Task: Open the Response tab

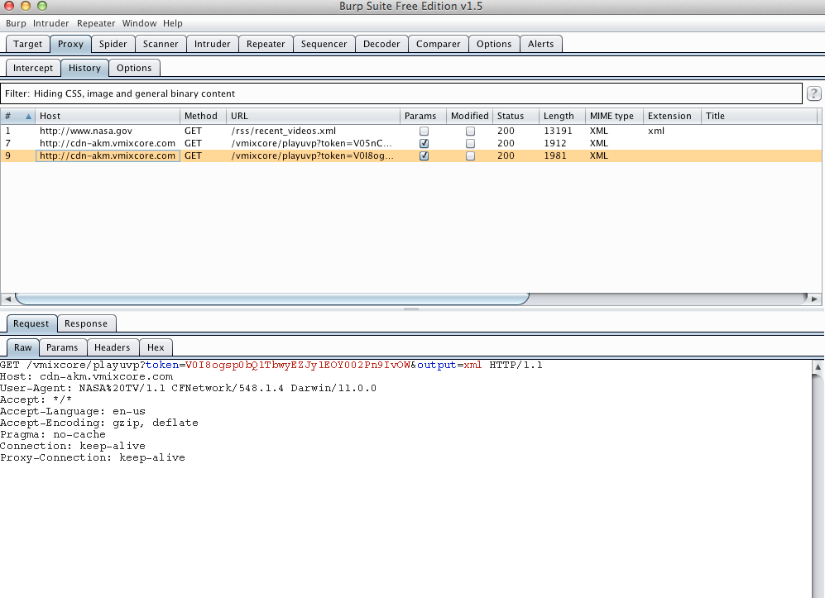Action: pos(86,323)
